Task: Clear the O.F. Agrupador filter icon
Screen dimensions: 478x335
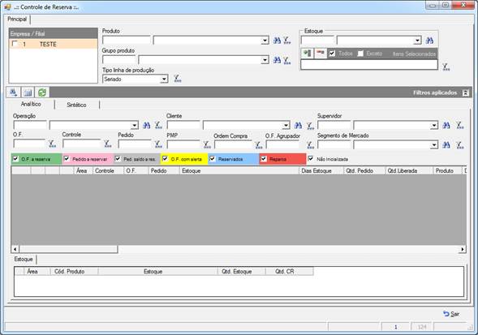Action: [x=310, y=145]
